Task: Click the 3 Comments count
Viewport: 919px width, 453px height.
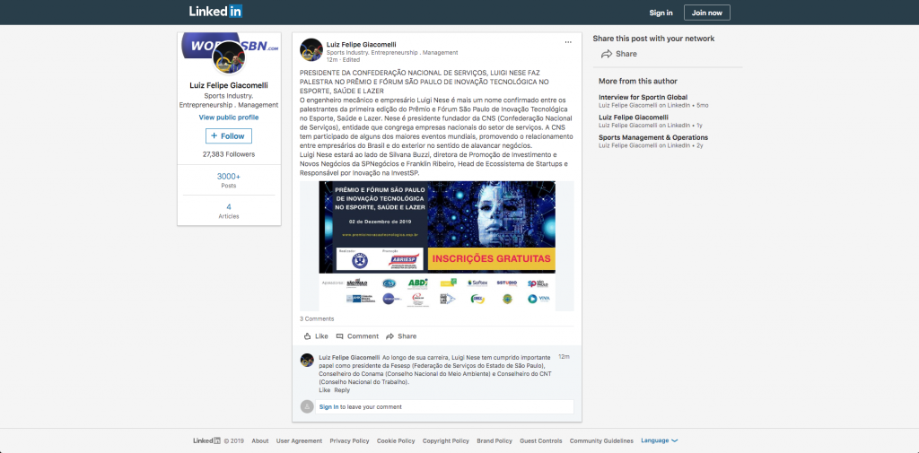Action: tap(317, 318)
